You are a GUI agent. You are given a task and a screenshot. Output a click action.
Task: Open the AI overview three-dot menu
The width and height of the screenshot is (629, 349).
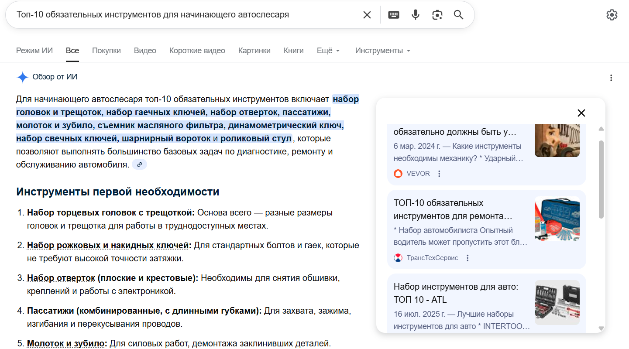tap(611, 78)
